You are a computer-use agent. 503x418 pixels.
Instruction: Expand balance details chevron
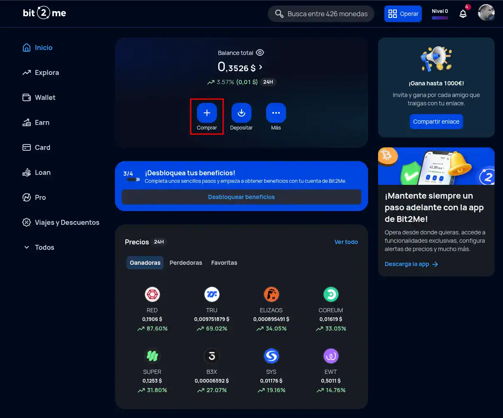[261, 67]
